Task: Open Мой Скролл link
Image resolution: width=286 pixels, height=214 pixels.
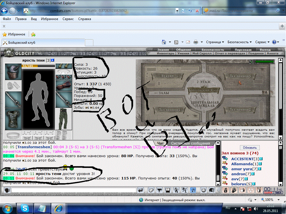Action: click(x=202, y=53)
